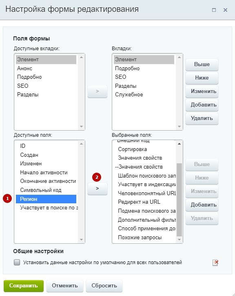Viewport: 235px width, 296px height.
Task: Click down arrow of Выбранные поля scrollbar
Action: point(179,240)
